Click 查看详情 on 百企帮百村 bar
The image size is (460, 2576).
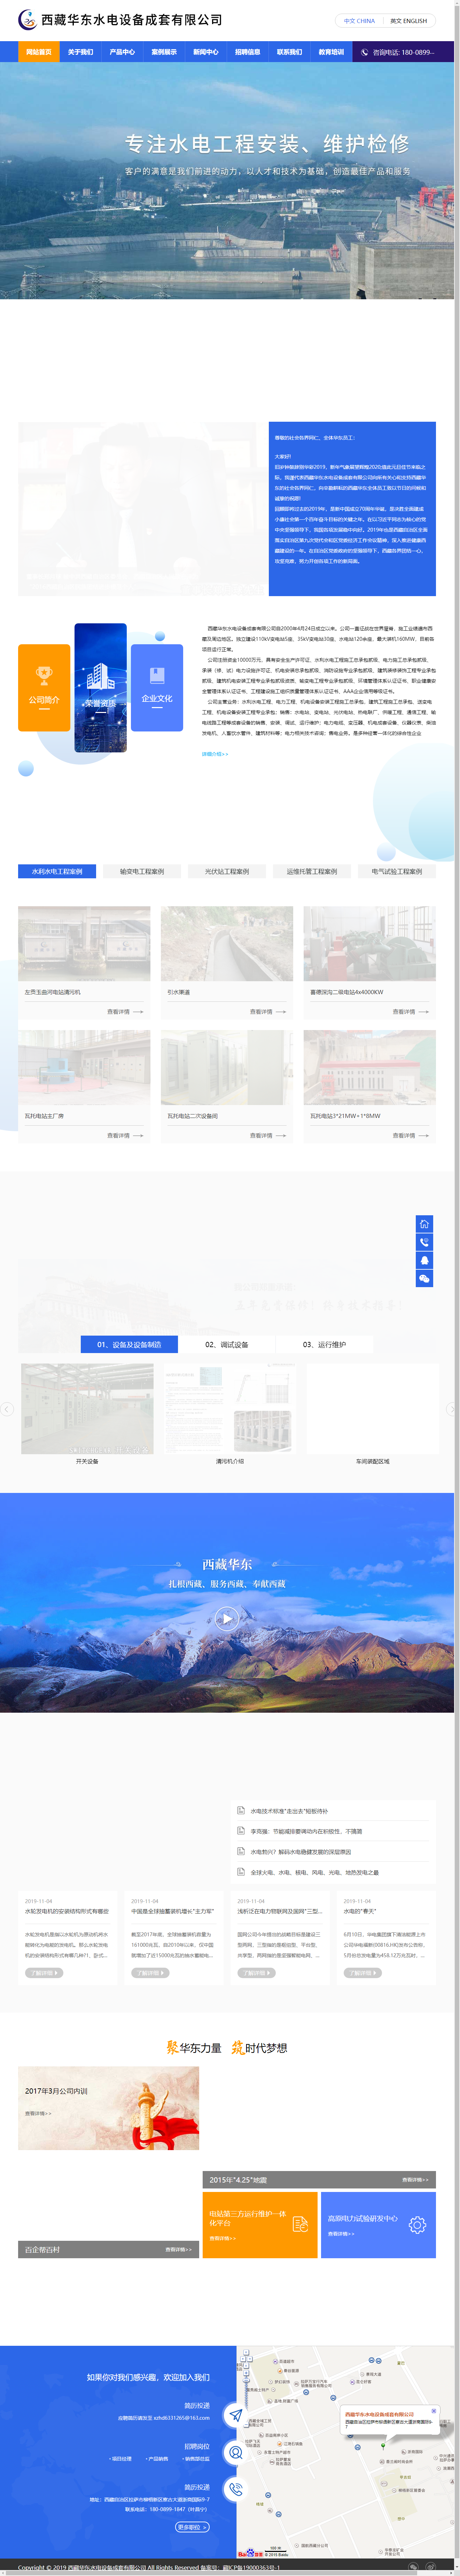(179, 2249)
